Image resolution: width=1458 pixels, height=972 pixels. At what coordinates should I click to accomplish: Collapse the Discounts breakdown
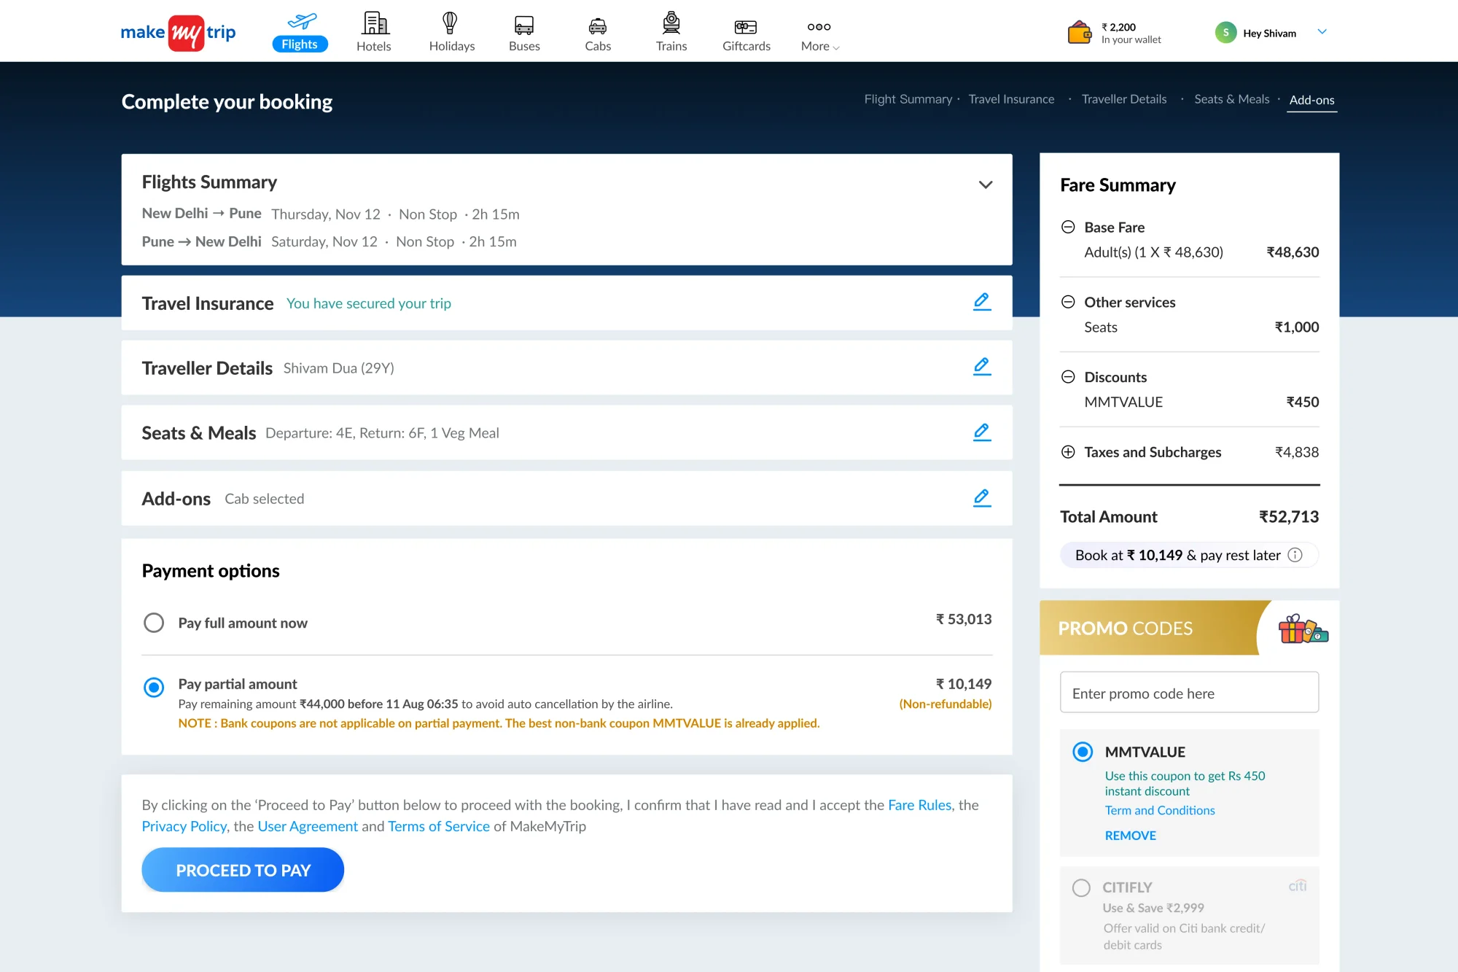1068,377
